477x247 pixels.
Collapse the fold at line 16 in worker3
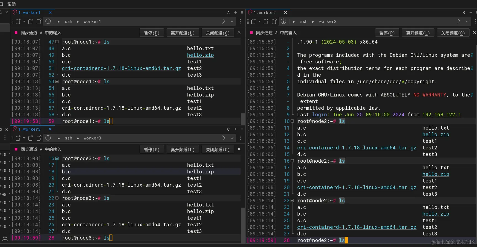(57, 159)
